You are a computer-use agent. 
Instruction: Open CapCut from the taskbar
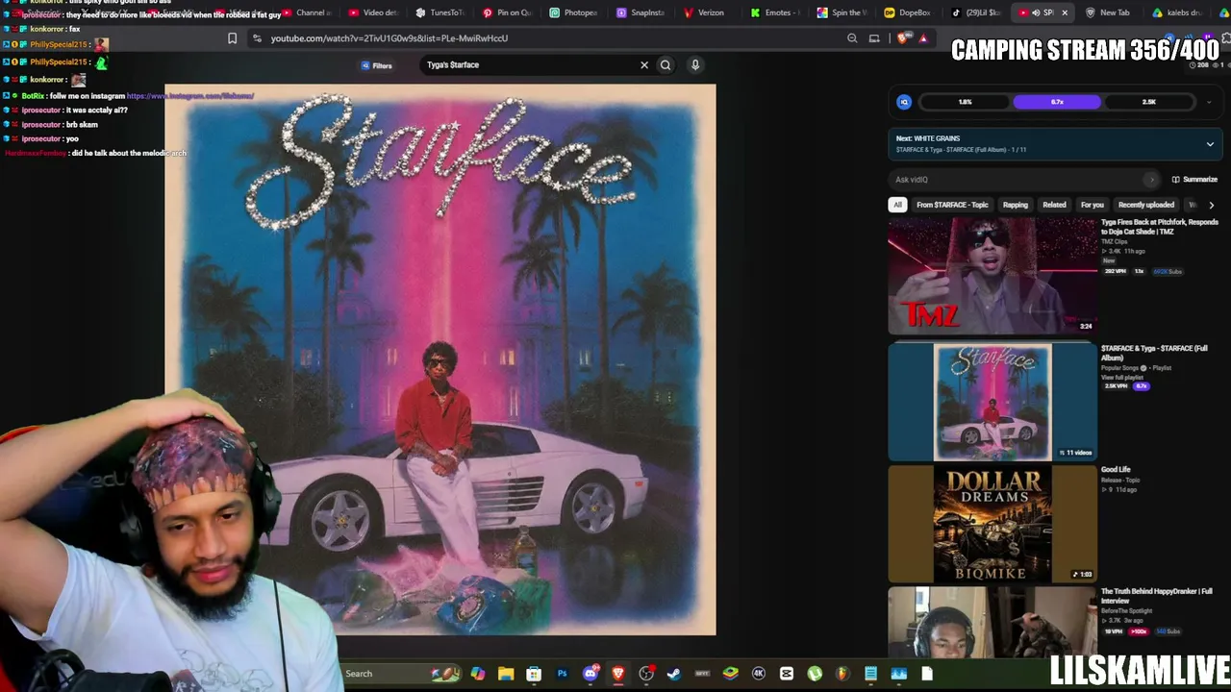click(787, 674)
